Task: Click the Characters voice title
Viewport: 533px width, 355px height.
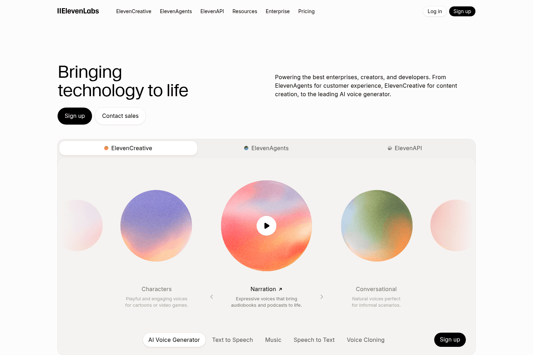Action: click(x=157, y=289)
